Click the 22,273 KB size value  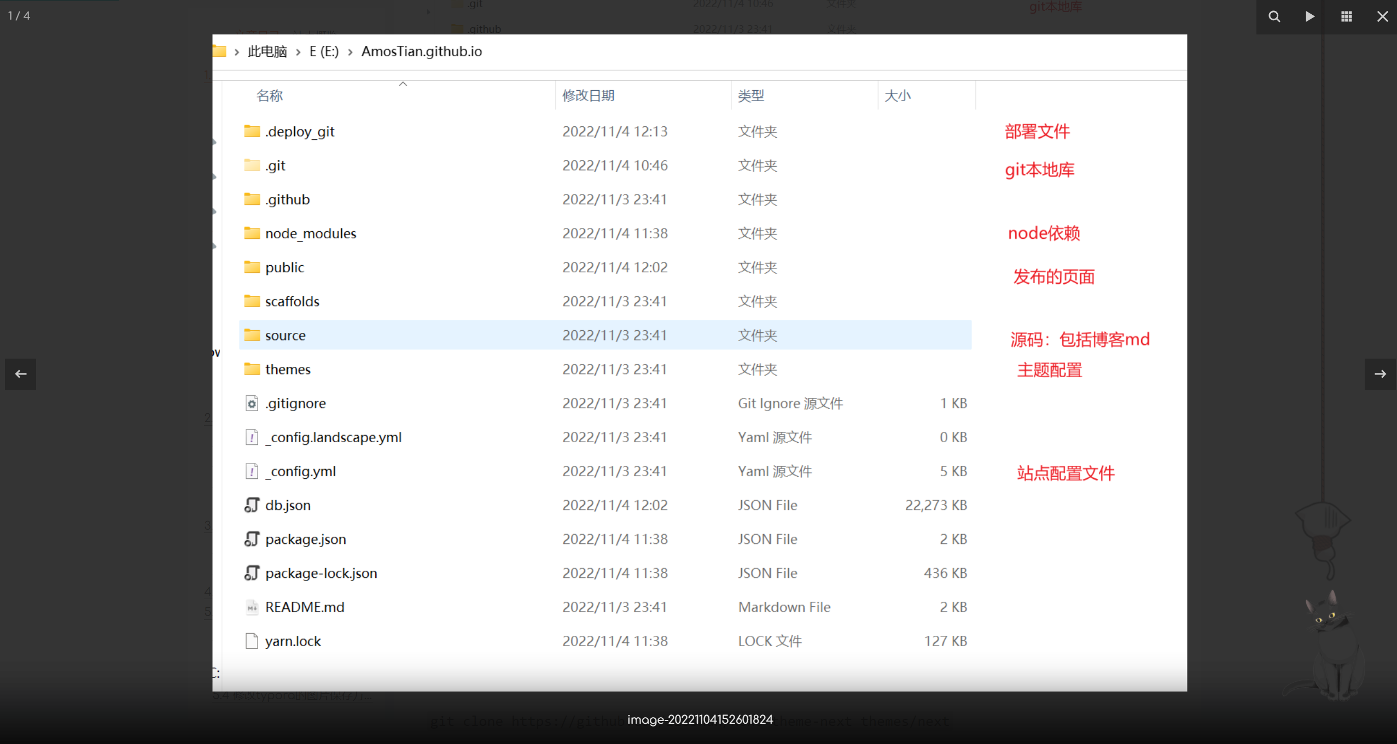tap(936, 505)
